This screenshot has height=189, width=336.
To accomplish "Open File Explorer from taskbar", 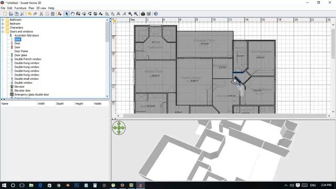I will point(31,185).
